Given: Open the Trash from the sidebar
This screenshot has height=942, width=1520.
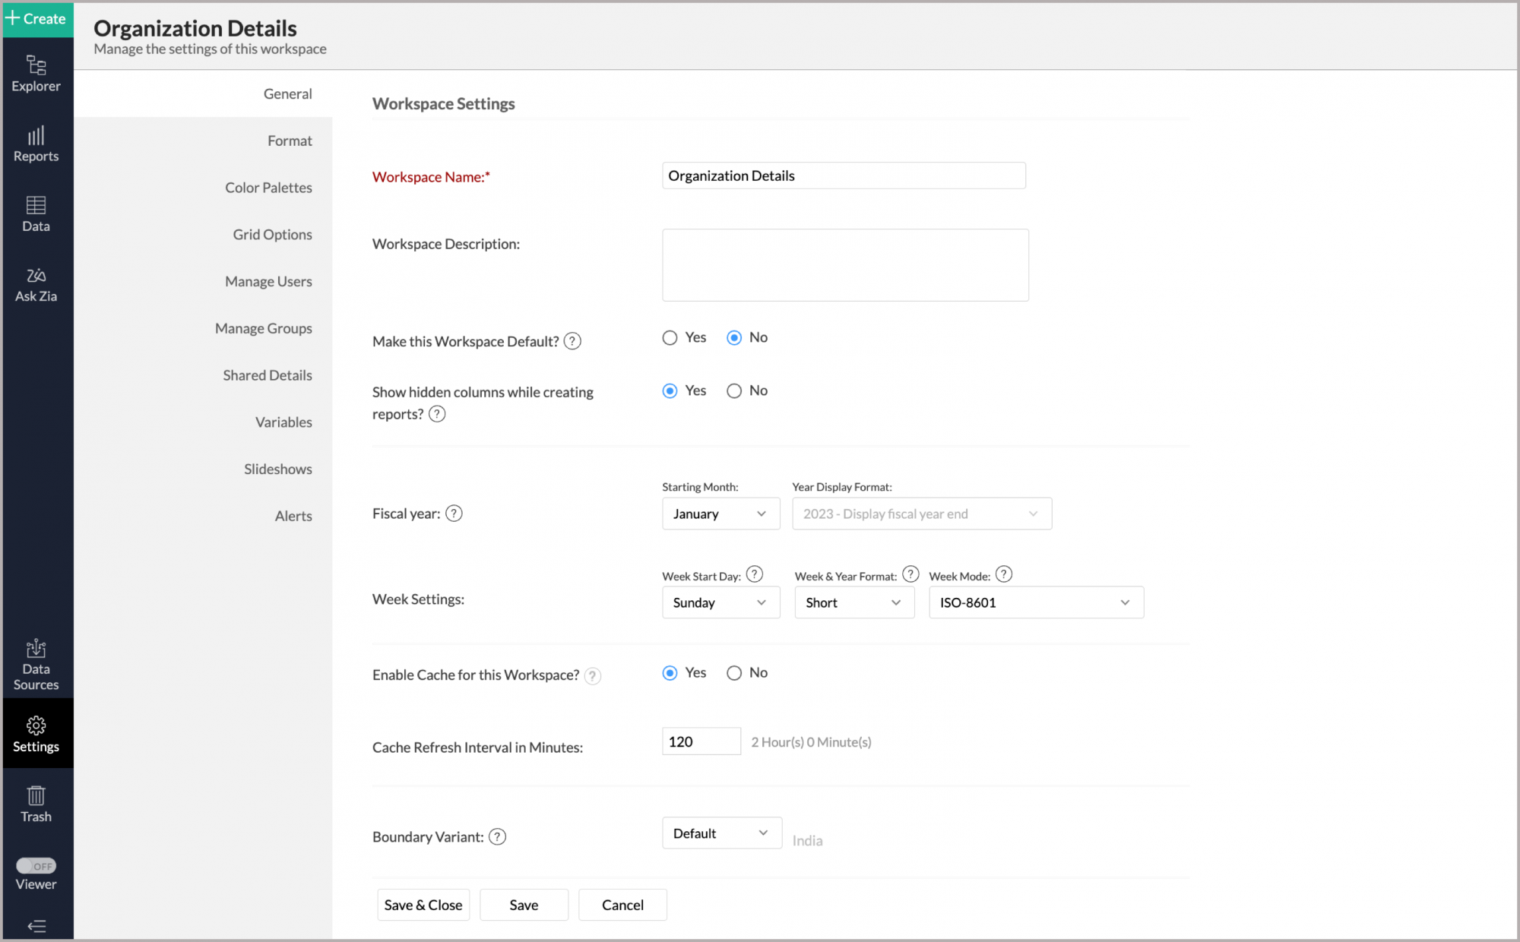Looking at the screenshot, I should click(36, 804).
